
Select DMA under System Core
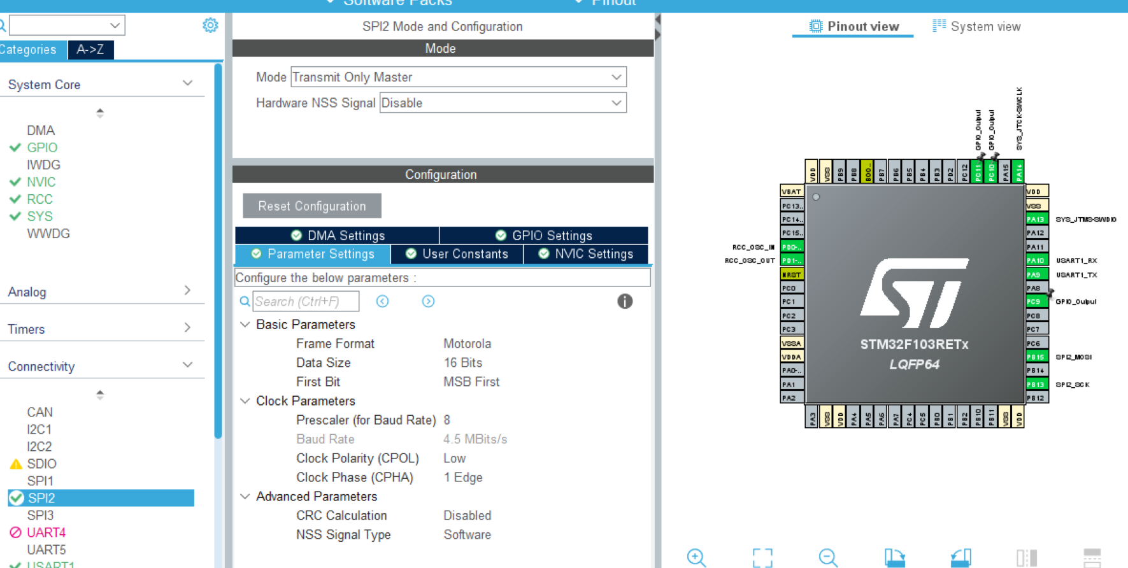click(x=41, y=130)
